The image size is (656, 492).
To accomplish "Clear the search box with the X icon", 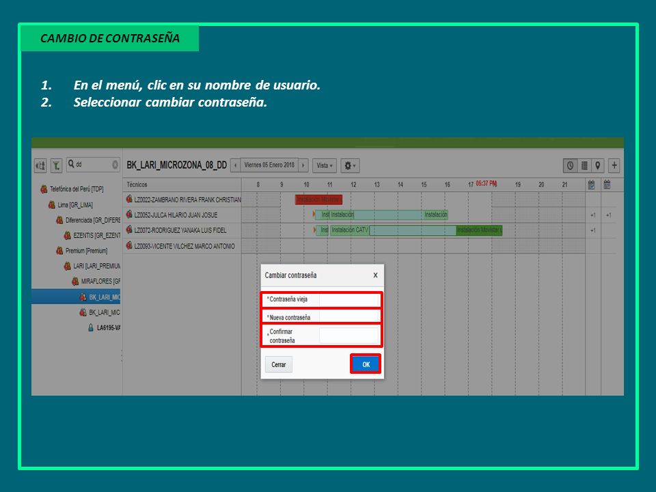I will click(x=115, y=165).
